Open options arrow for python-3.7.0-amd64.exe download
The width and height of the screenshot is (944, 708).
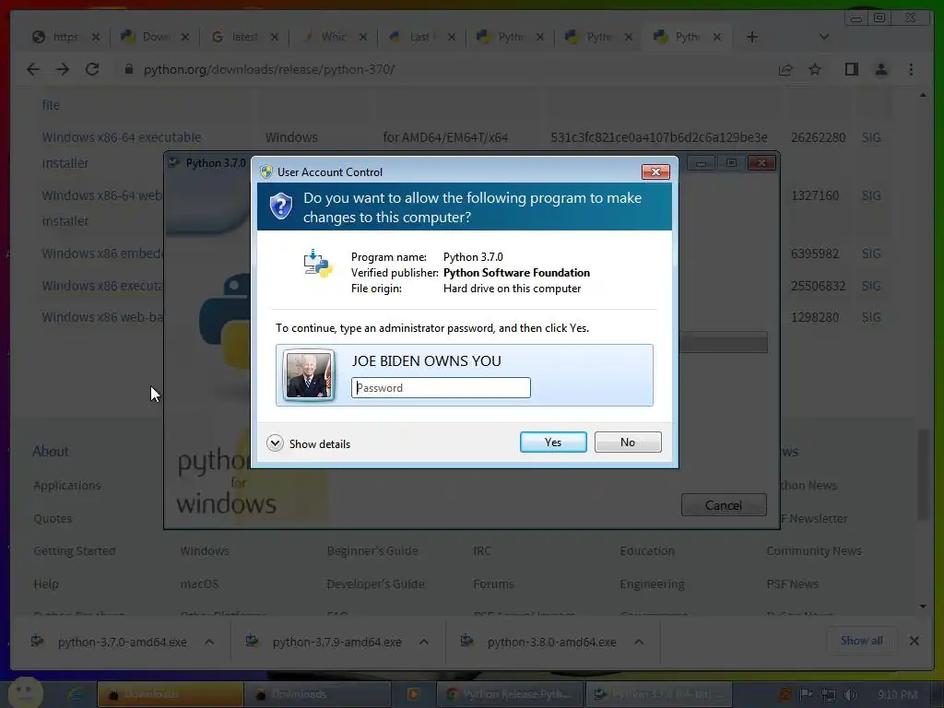click(x=209, y=642)
